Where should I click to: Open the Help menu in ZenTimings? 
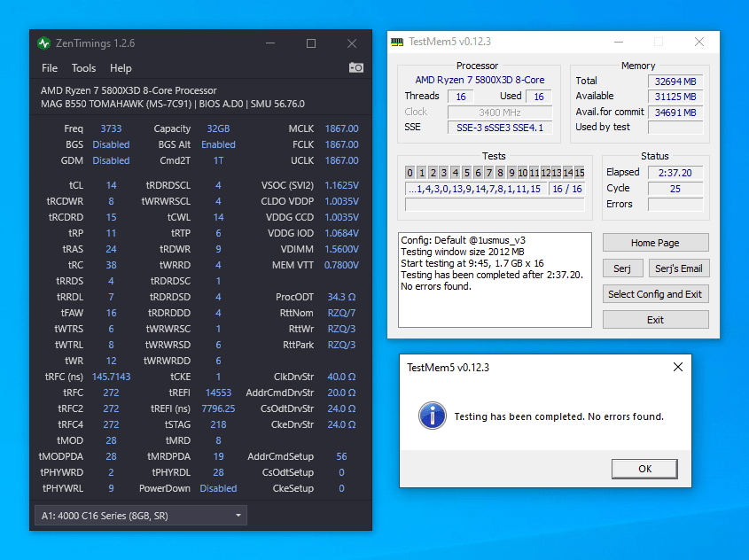[x=121, y=68]
